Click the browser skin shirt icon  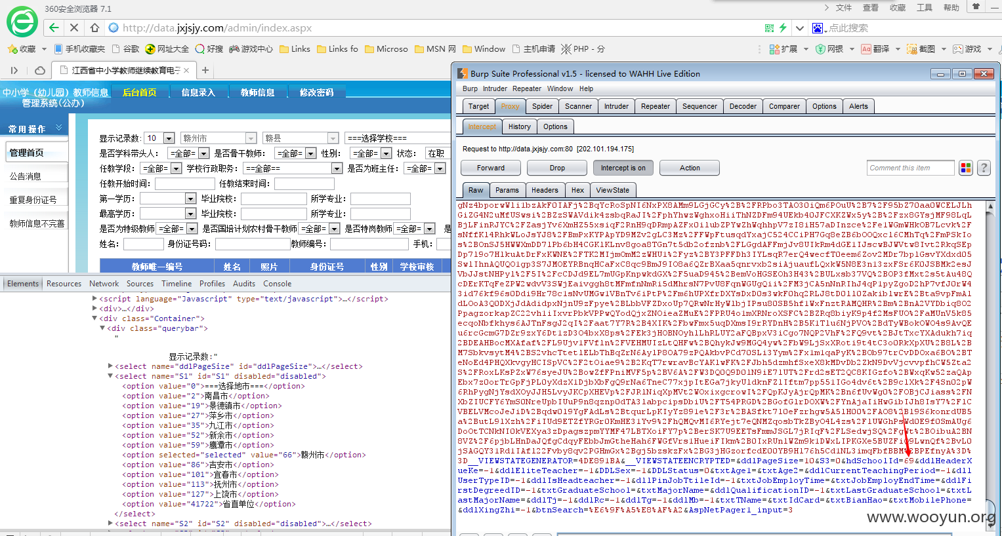(976, 7)
